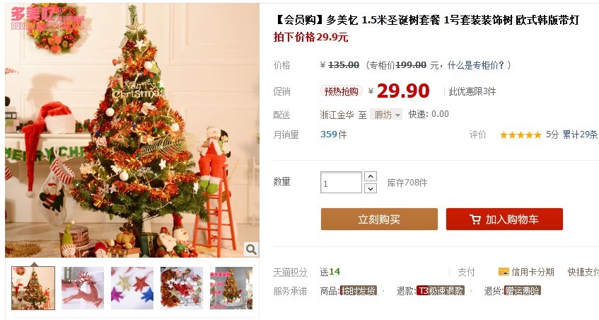The width and height of the screenshot is (599, 320).
Task: Select the last tree promo thumbnail
Action: coord(231,288)
